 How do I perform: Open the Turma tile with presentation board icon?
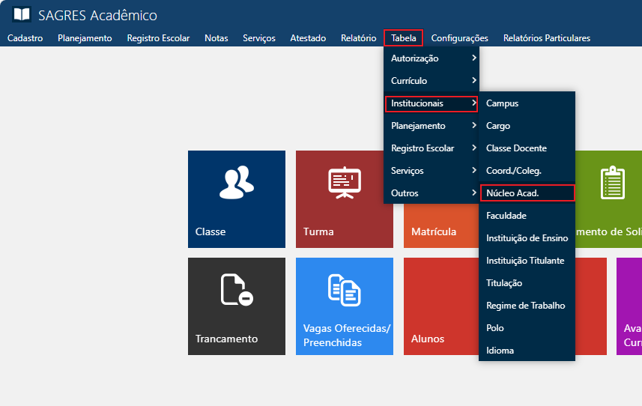[x=344, y=199]
